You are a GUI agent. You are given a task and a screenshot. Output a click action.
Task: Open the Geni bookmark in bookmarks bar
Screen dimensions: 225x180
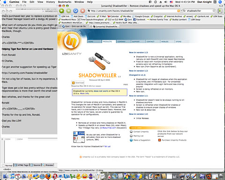(x=128, y=20)
